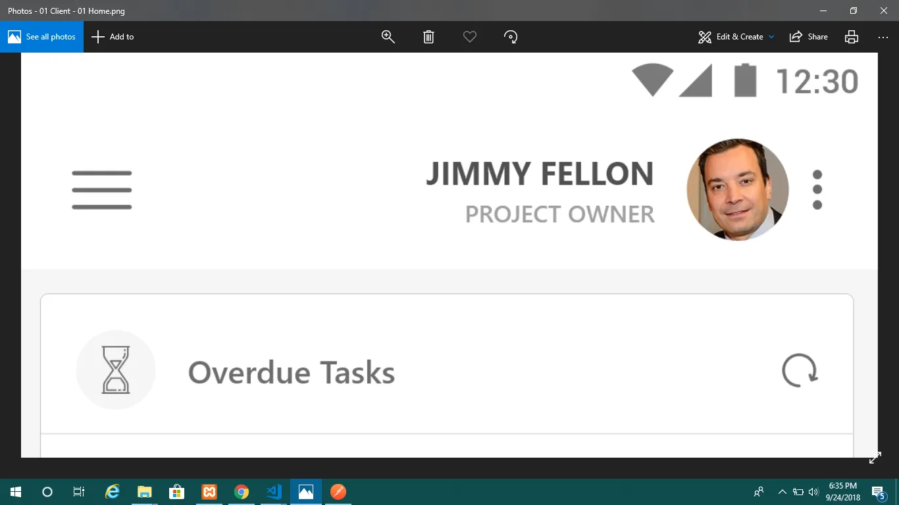
Task: Click the cellular signal triangle icon
Action: pyautogui.click(x=696, y=81)
